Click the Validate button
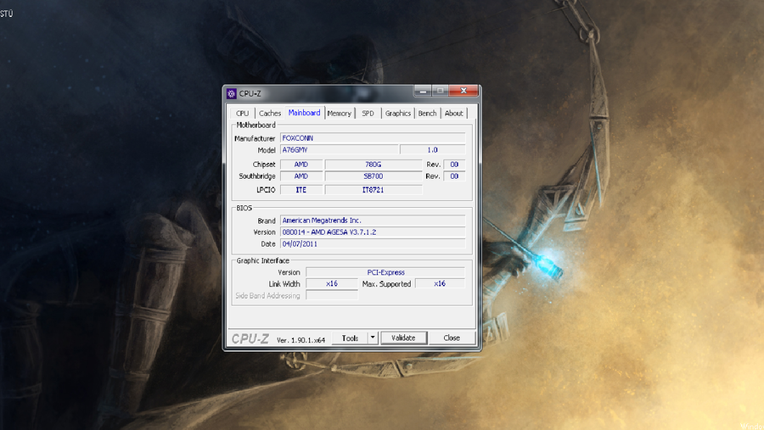 [403, 338]
